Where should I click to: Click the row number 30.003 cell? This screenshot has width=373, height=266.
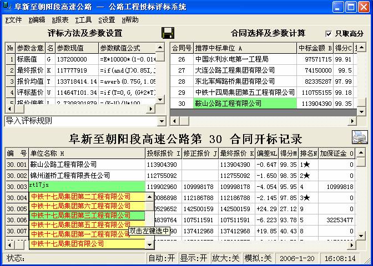[17, 187]
